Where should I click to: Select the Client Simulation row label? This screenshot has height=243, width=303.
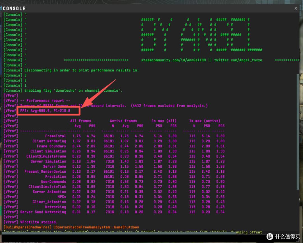(48, 151)
